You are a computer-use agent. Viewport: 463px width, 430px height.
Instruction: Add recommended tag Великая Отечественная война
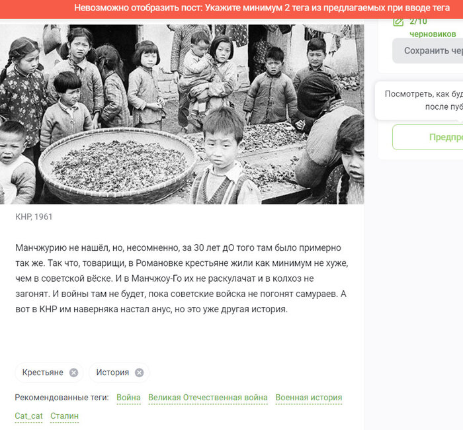[208, 398]
